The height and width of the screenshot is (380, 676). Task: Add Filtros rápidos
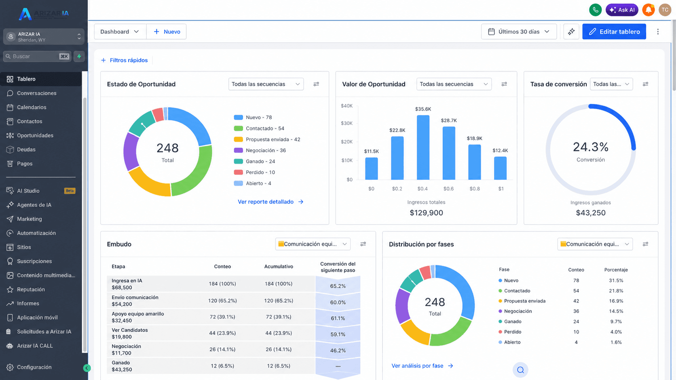(124, 60)
